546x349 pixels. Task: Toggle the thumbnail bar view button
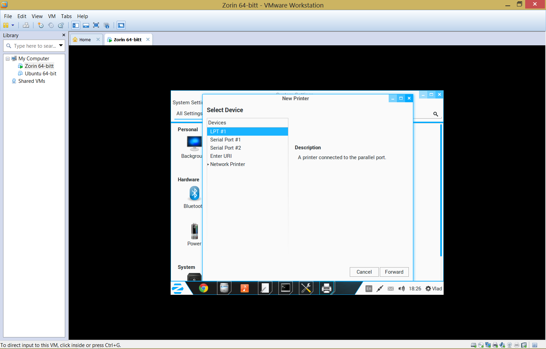coord(86,25)
